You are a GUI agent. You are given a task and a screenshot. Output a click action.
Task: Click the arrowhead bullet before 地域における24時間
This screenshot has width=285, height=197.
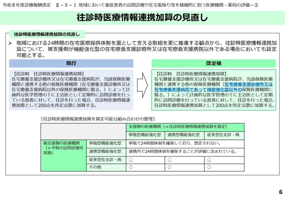pos(10,43)
